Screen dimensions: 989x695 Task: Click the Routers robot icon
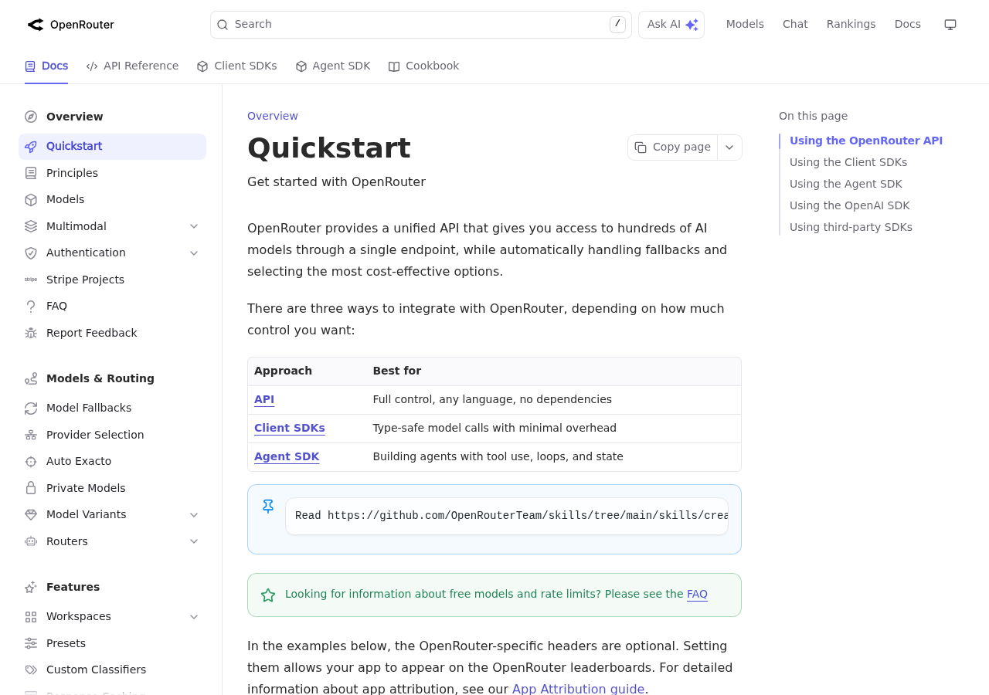[31, 541]
